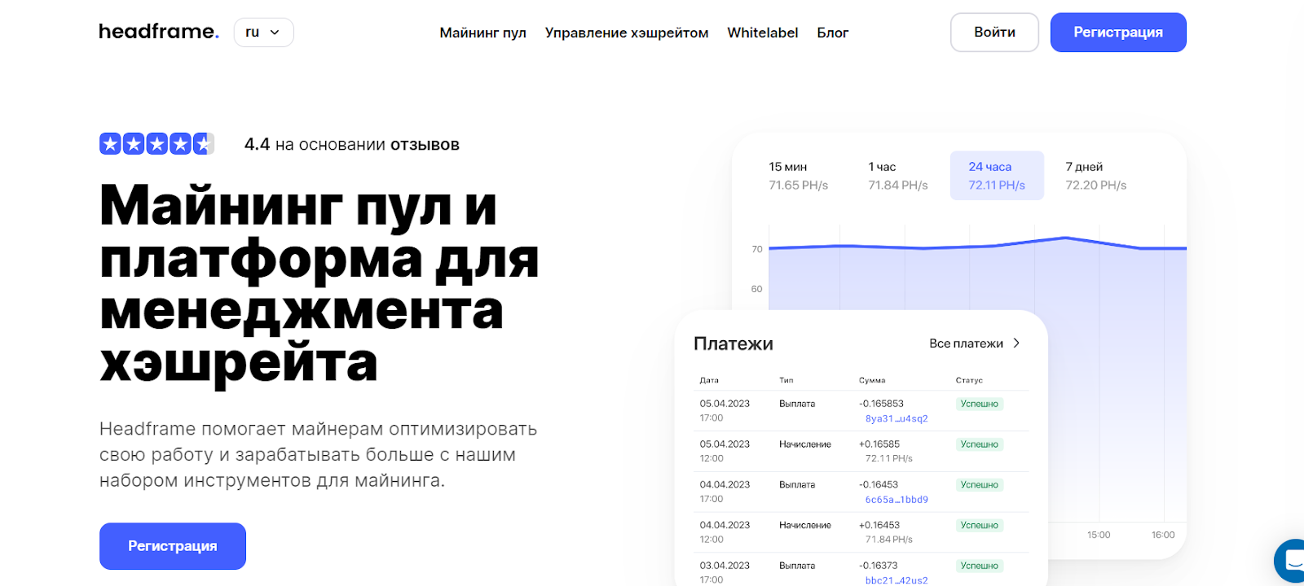Click amount +0.16585
The image size is (1304, 586).
point(879,444)
